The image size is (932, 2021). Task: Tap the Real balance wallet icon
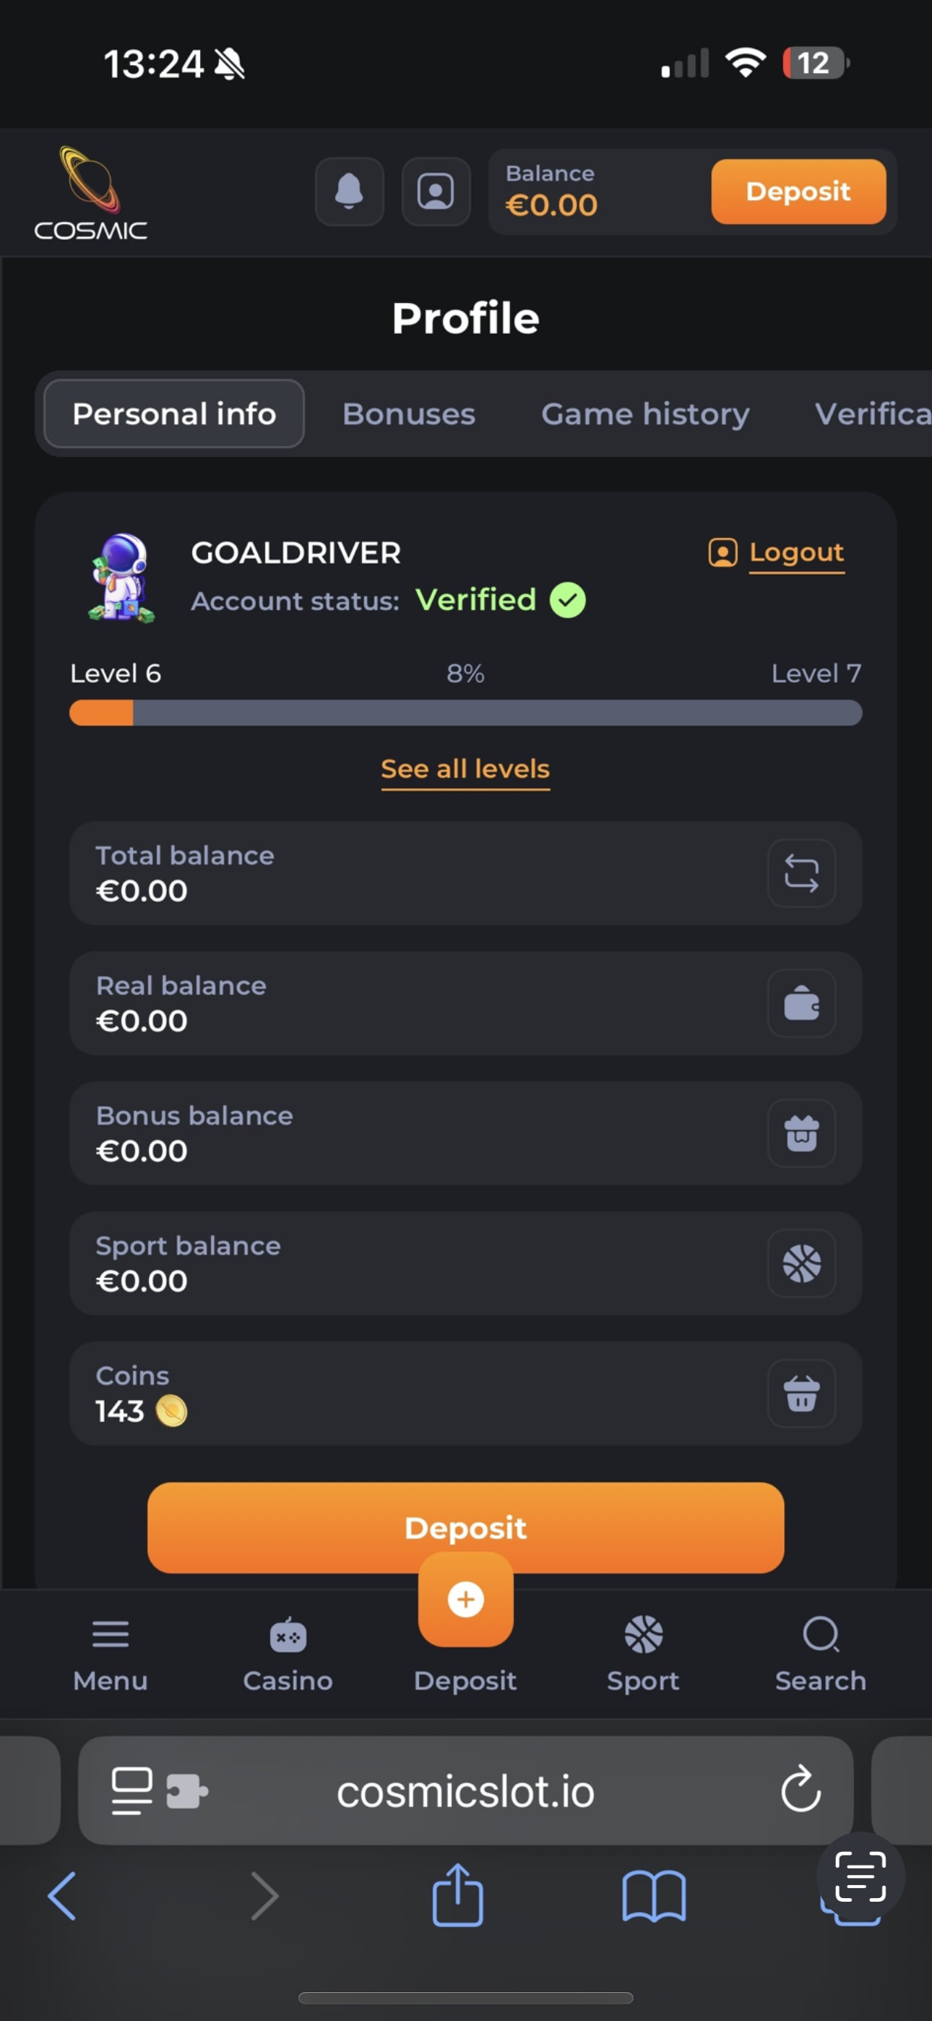click(x=801, y=1003)
